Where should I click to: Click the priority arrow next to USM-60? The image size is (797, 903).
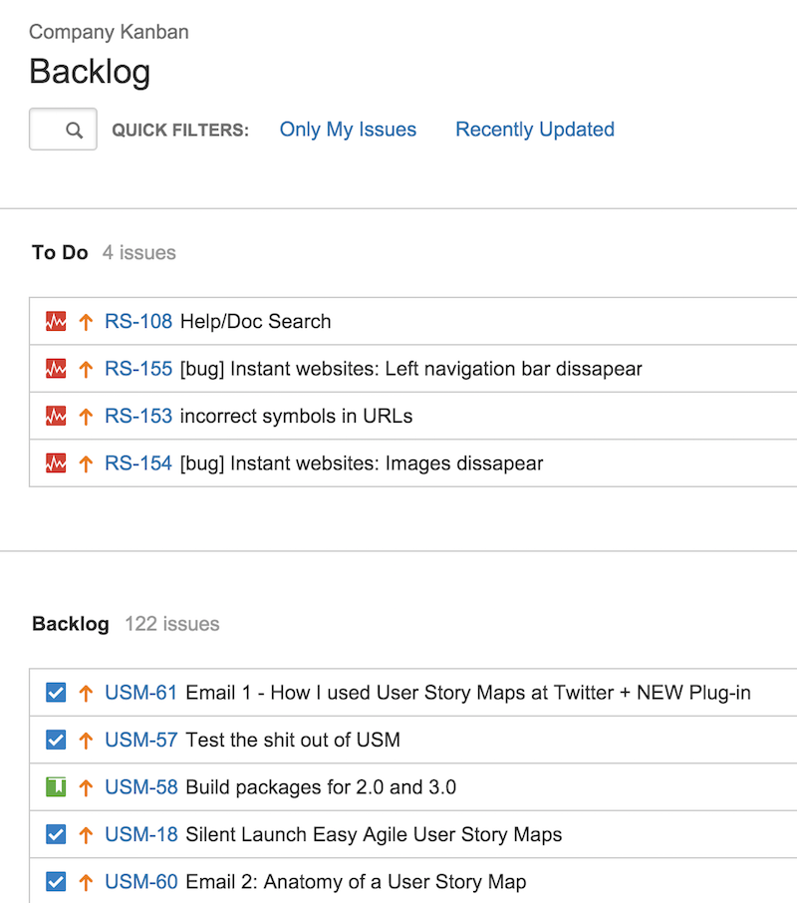coord(85,881)
